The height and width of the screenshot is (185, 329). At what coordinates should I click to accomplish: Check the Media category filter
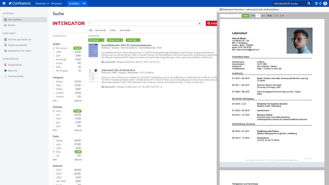[x=54, y=82]
